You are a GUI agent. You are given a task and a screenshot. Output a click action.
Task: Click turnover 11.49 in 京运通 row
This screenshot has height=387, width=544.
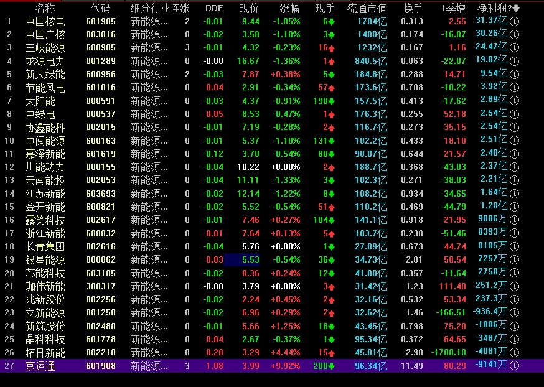click(x=412, y=366)
